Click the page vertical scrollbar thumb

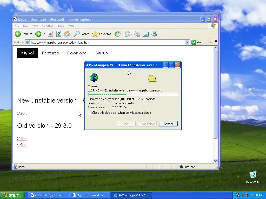click(215, 94)
